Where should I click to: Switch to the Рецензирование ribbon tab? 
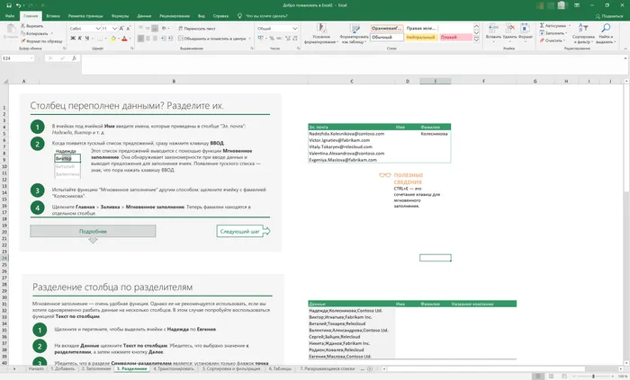point(175,16)
